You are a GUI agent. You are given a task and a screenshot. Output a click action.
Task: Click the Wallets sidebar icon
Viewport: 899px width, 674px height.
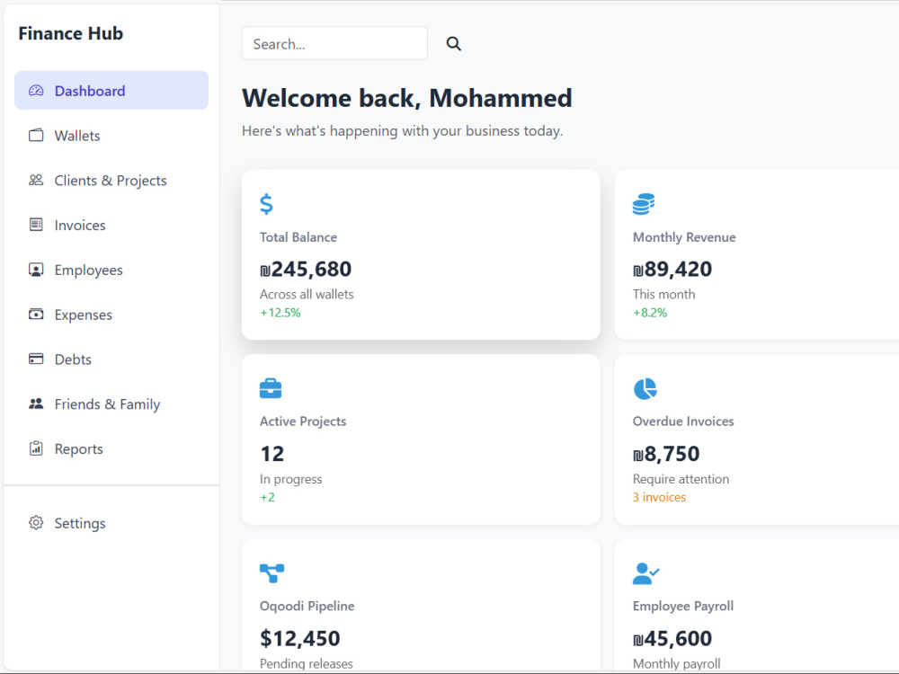coord(36,136)
